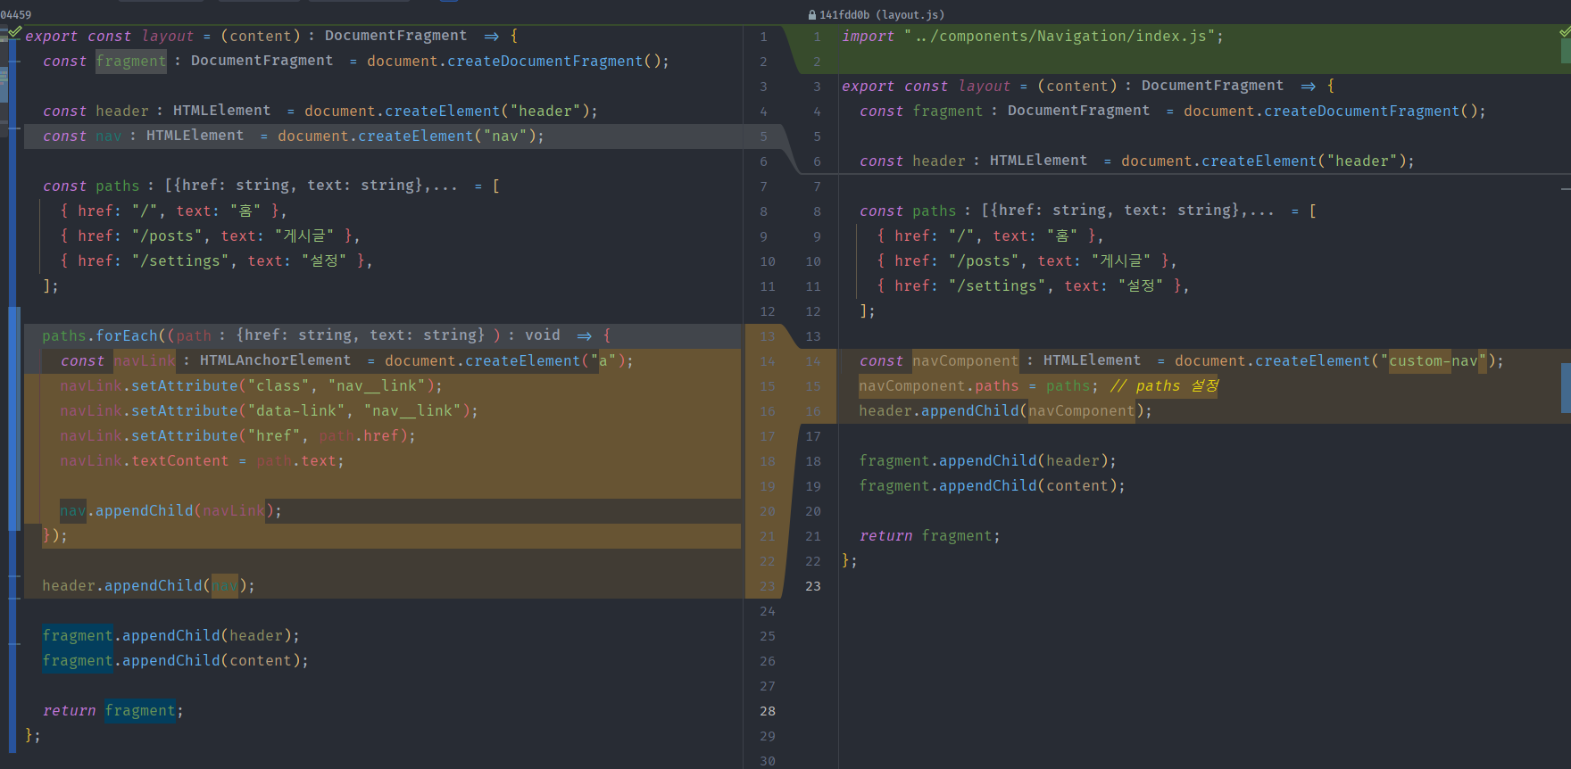Viewport: 1571px width, 769px height.
Task: Click green inspection checkmark in left pane
Action: pos(14,32)
